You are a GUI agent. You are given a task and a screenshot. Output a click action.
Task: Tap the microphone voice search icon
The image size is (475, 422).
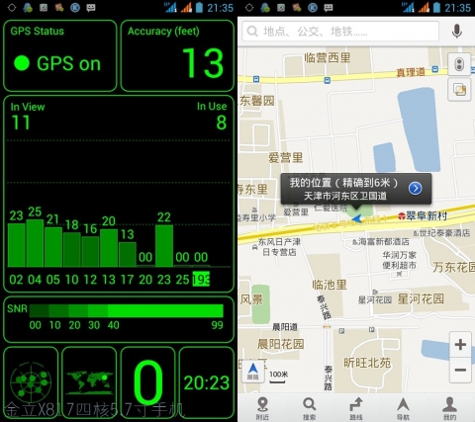pos(456,32)
